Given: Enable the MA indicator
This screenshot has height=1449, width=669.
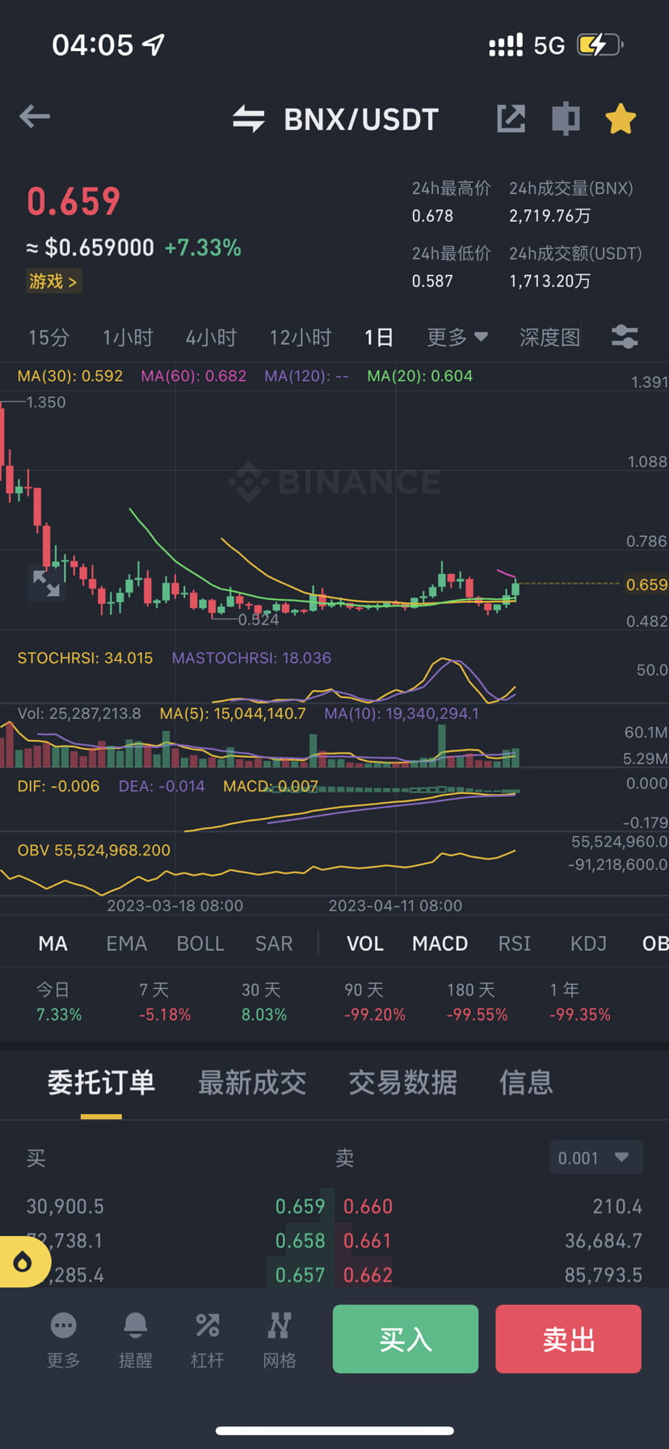Looking at the screenshot, I should point(53,944).
